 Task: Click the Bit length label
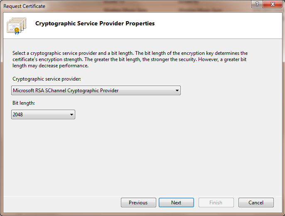tap(24, 103)
